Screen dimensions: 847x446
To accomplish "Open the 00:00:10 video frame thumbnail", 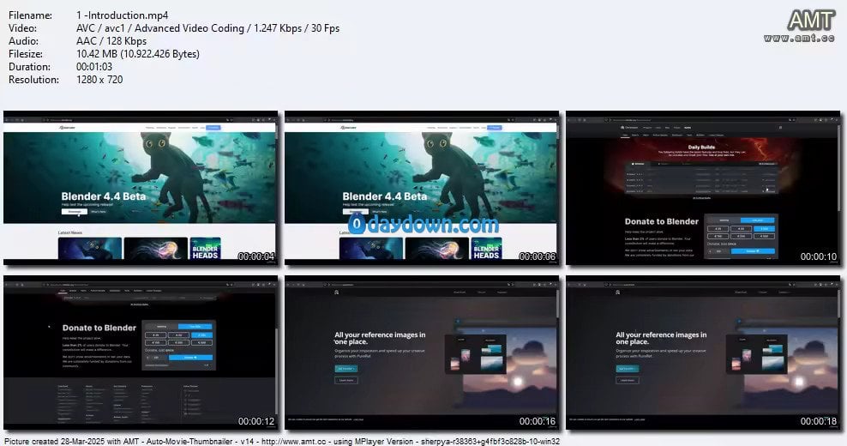I will point(703,188).
